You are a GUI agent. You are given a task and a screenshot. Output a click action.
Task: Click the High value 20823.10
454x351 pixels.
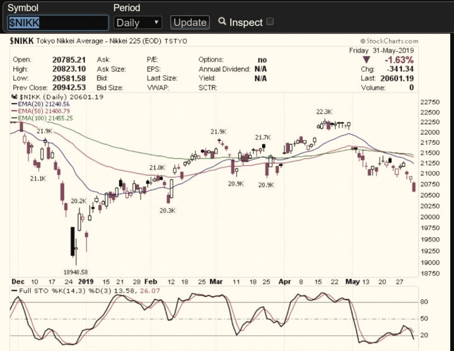click(x=69, y=69)
